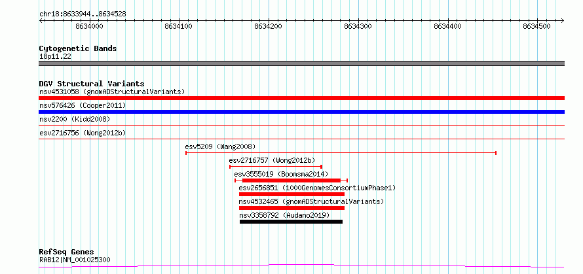Click the nsv3358792 (Audano2019) label
Viewport: 583px width, 274px height.
pyautogui.click(x=284, y=215)
